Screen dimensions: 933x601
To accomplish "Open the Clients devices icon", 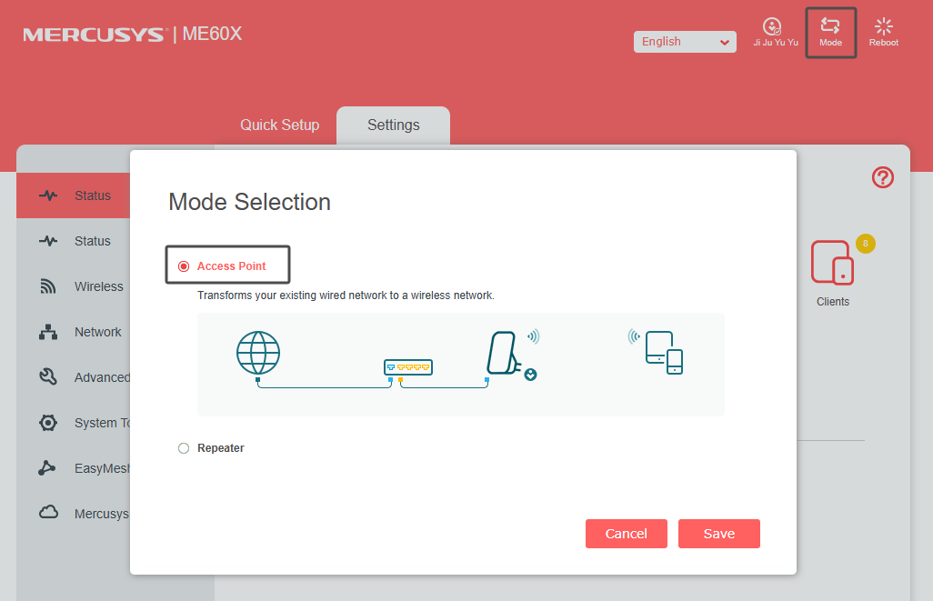I will [832, 262].
